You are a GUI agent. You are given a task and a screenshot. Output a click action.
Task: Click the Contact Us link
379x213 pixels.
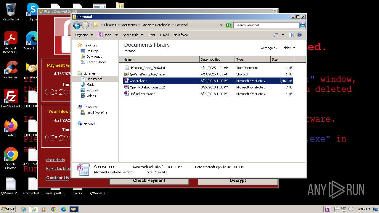tap(58, 178)
